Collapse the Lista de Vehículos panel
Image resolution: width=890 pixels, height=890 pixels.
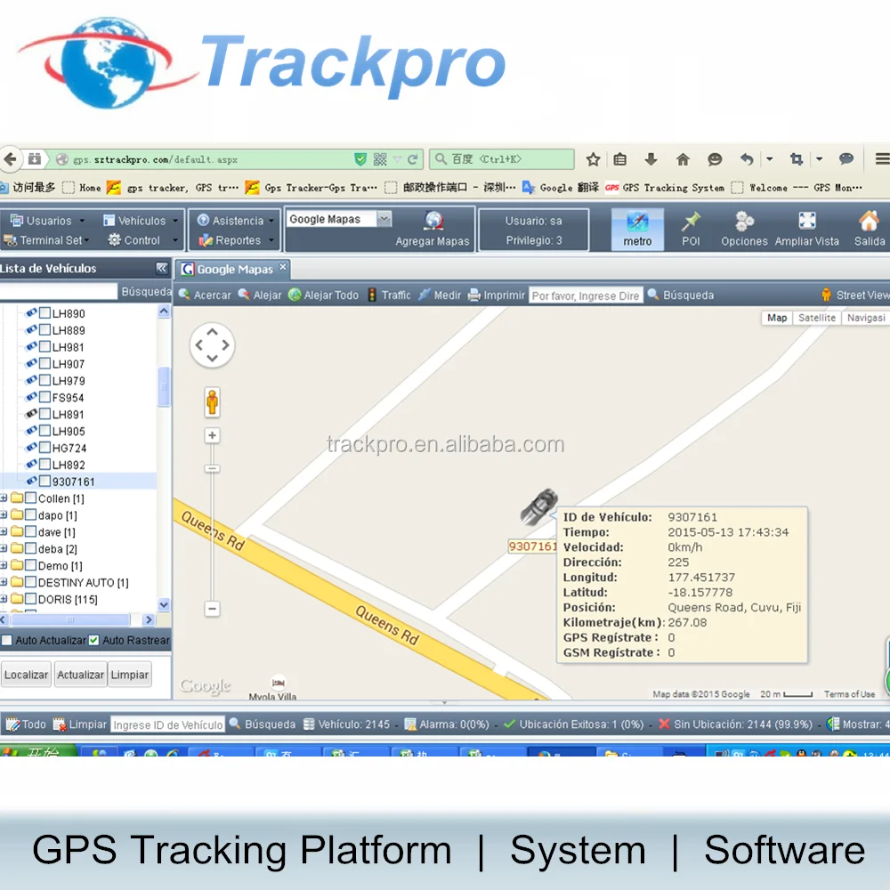162,268
